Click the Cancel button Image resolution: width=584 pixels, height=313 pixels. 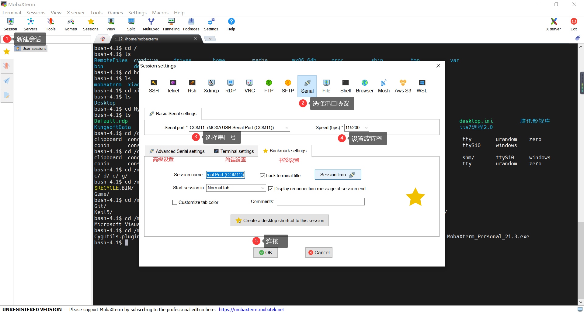(x=319, y=253)
